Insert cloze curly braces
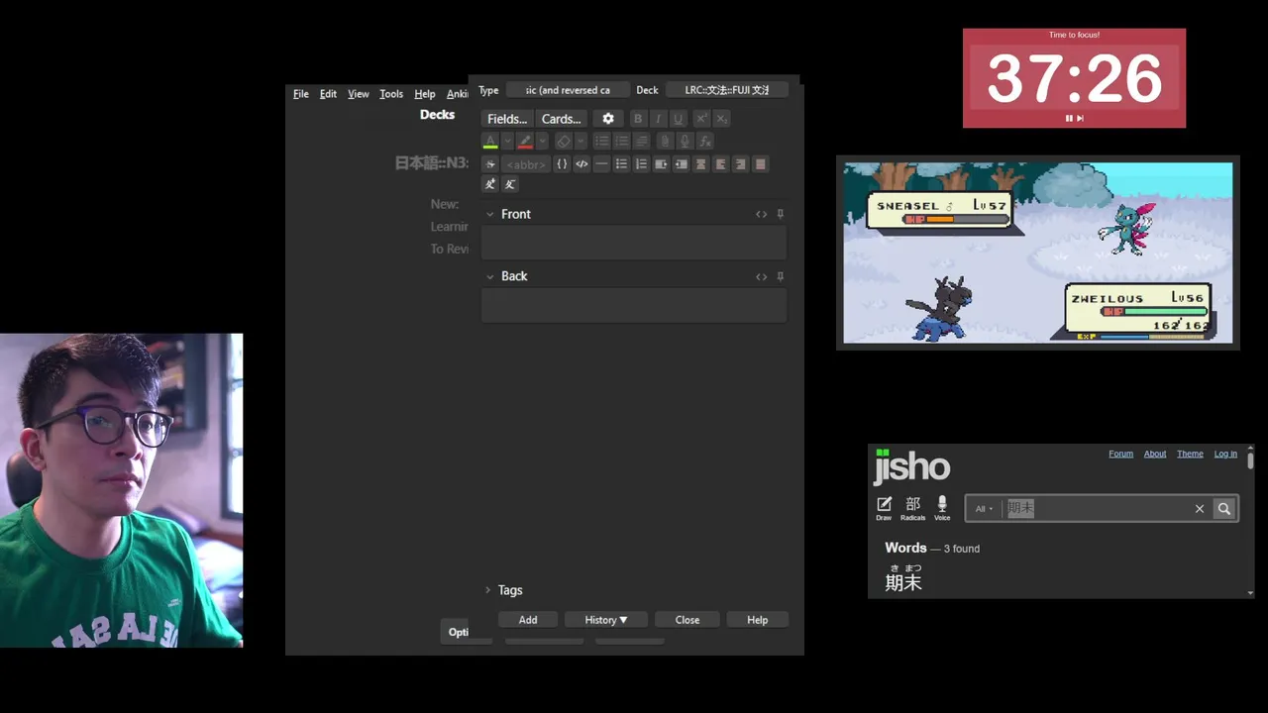This screenshot has width=1268, height=713. [562, 164]
